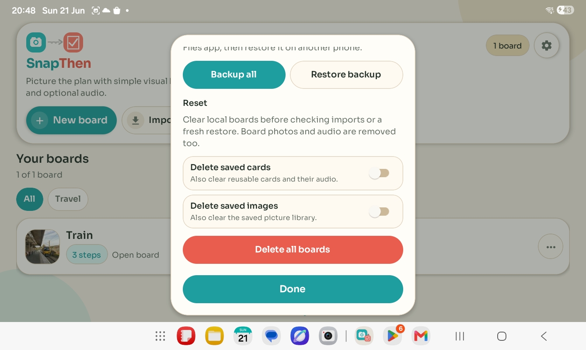This screenshot has height=350, width=586.
Task: Enable the Delete saved images toggle
Action: (379, 212)
